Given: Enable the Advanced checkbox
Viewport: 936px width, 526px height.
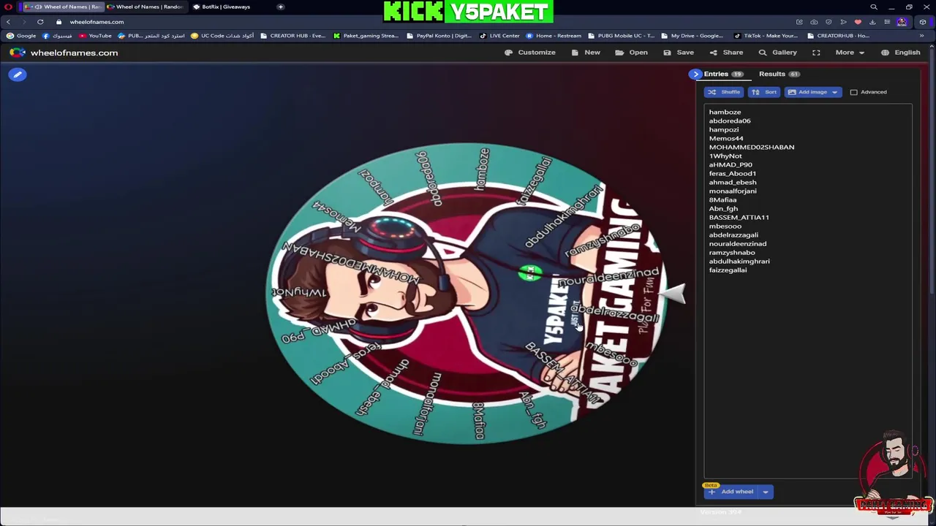Looking at the screenshot, I should pyautogui.click(x=853, y=92).
